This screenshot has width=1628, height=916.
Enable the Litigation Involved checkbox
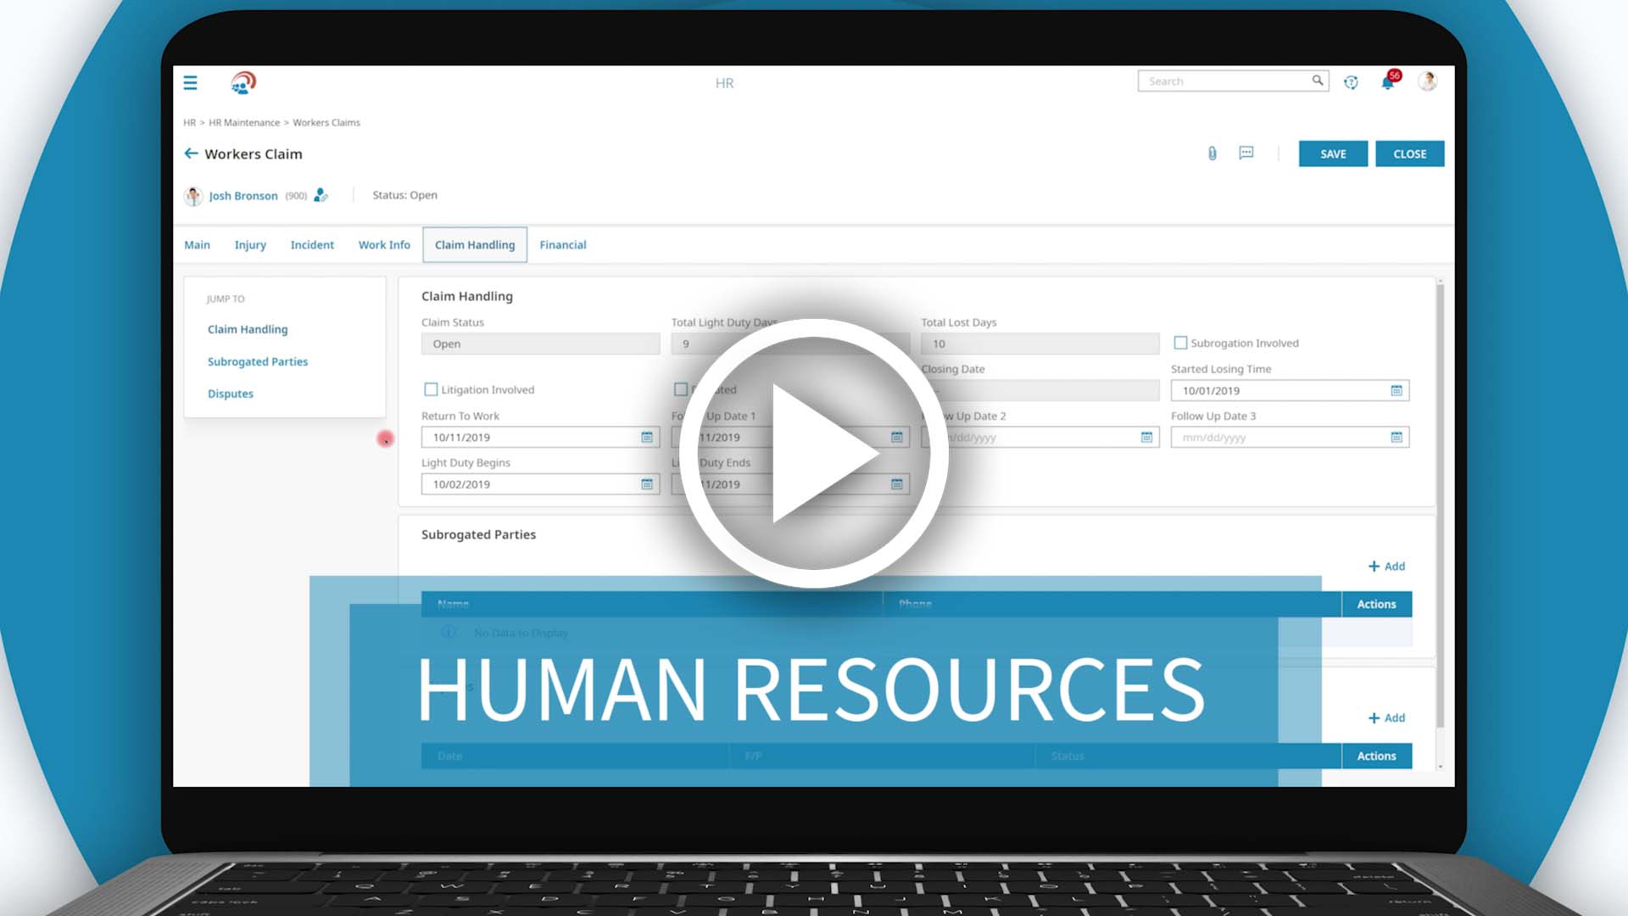coord(431,389)
